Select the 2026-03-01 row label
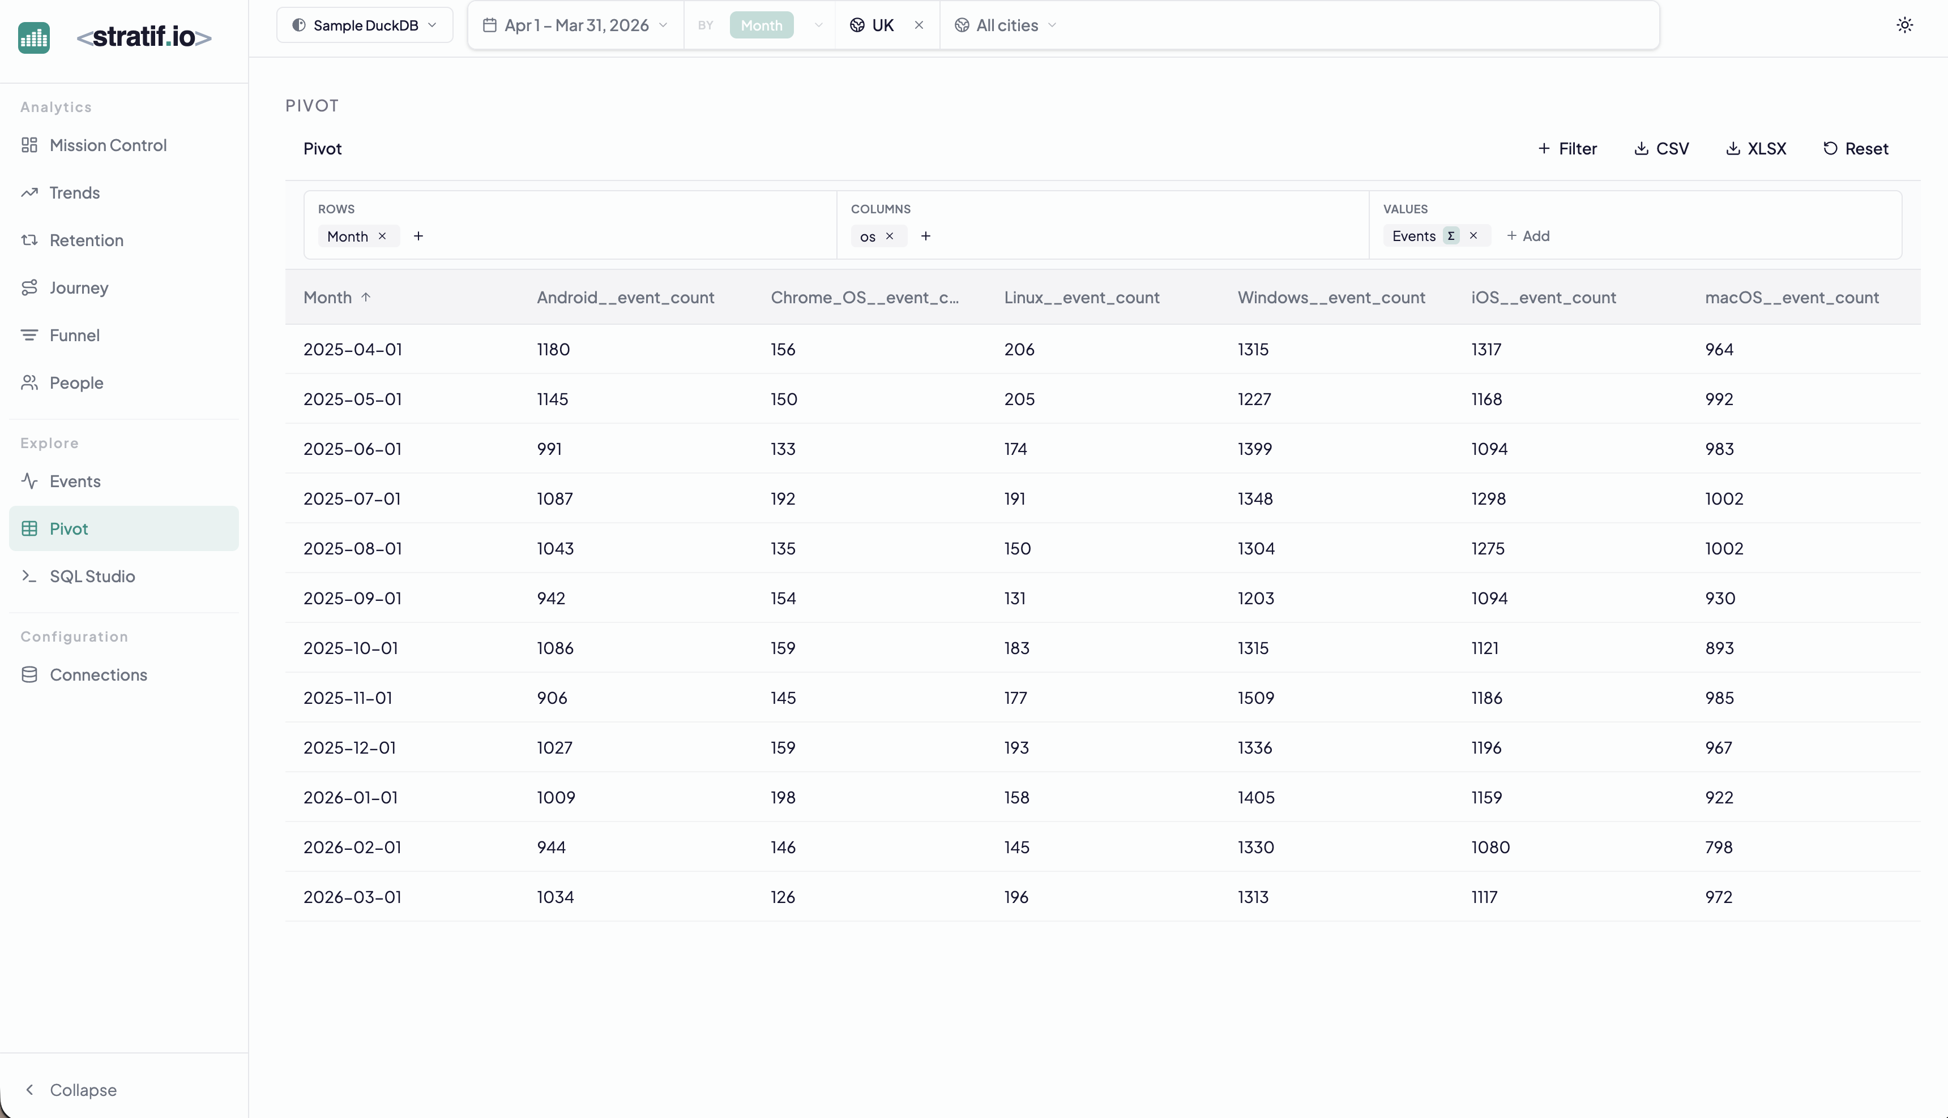The width and height of the screenshot is (1948, 1118). click(x=353, y=897)
